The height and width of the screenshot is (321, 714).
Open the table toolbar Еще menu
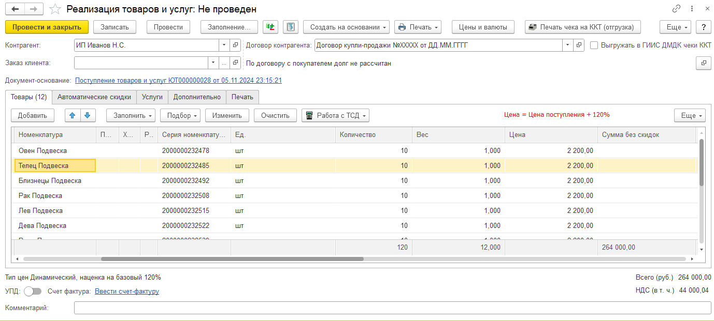[690, 115]
